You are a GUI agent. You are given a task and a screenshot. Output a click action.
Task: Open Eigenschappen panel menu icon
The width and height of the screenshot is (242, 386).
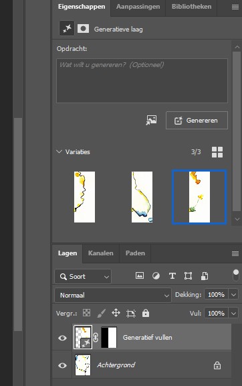[235, 7]
